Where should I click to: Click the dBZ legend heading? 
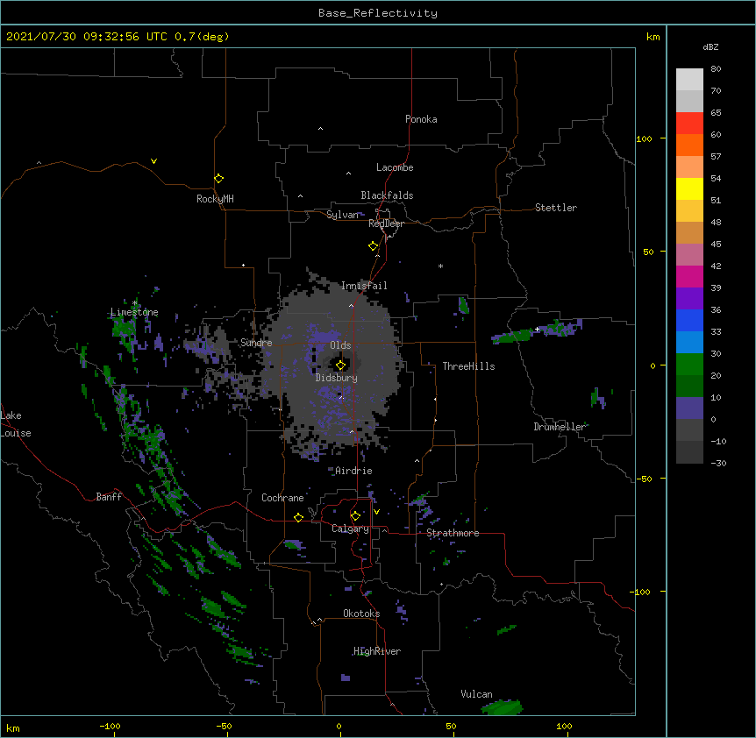[710, 46]
